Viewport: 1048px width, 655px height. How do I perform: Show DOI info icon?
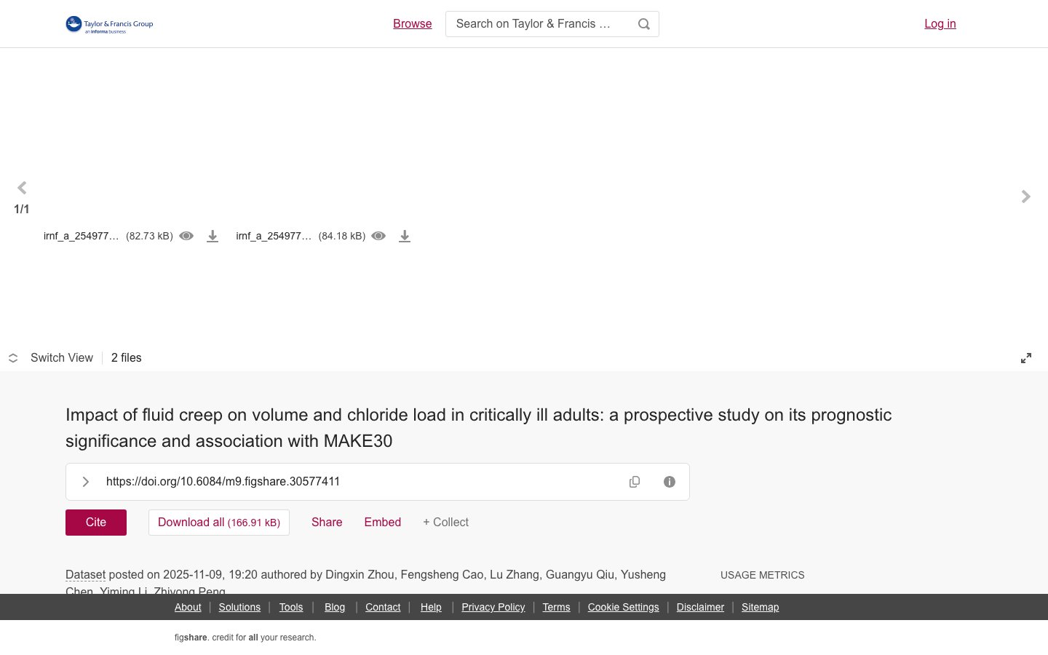pyautogui.click(x=670, y=482)
